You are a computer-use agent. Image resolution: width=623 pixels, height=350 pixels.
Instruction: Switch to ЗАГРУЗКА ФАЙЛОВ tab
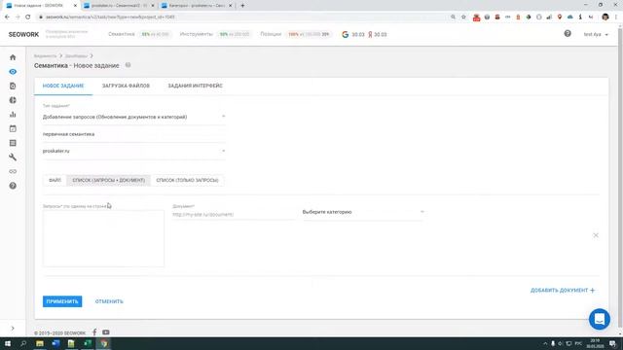pyautogui.click(x=126, y=86)
